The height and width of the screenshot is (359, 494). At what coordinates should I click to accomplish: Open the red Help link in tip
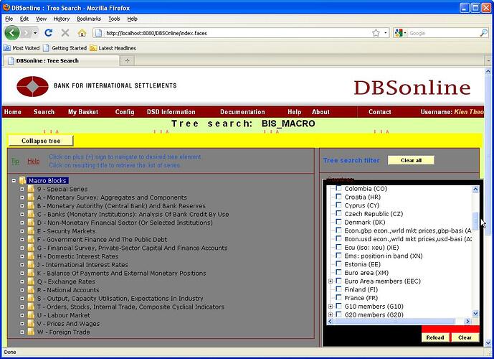34,162
